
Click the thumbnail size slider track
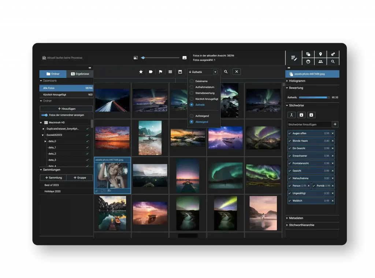[161, 58]
